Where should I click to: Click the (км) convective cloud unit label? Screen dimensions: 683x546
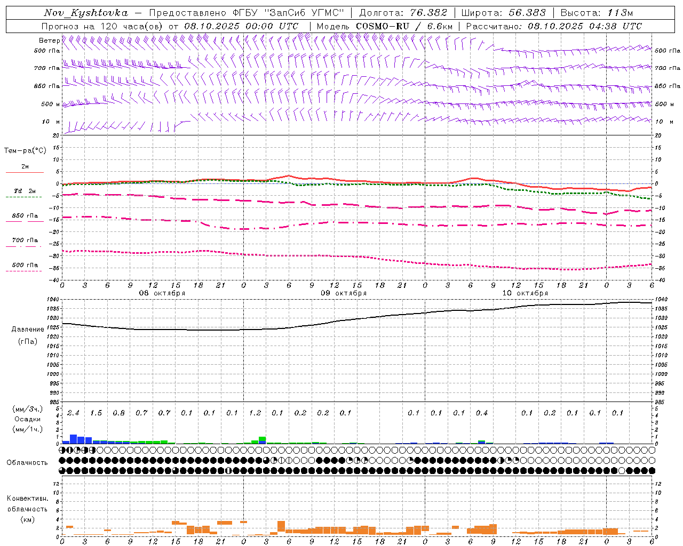tap(27, 519)
